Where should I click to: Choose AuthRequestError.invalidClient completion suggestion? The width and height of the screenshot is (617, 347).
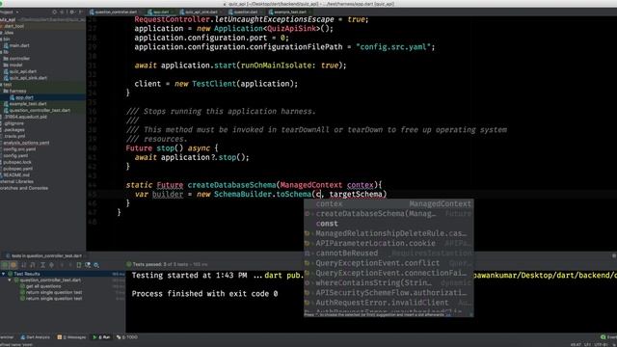pyautogui.click(x=389, y=303)
